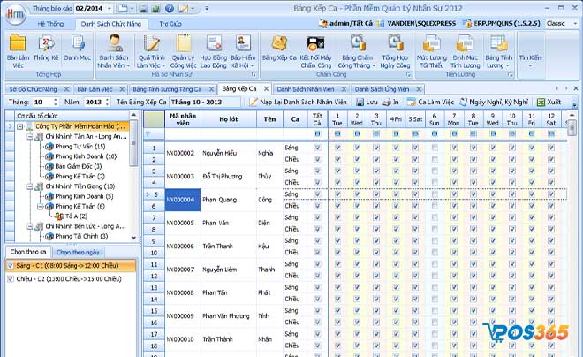Open Định Mức Tính Lương icon
Screen dimensions: 583x357
coord(466,51)
